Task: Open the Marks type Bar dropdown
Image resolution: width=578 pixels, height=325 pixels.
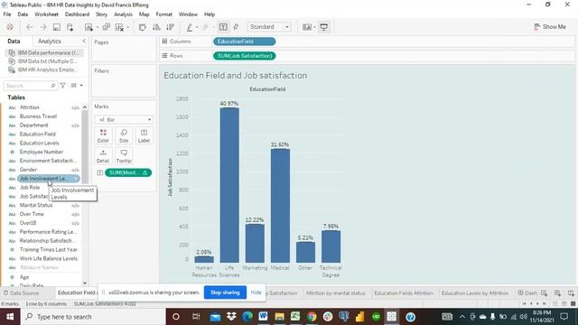Action: 124,120
